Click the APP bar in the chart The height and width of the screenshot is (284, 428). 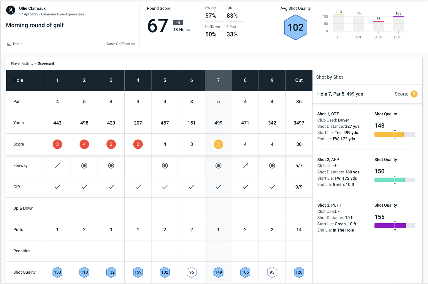[x=359, y=24]
